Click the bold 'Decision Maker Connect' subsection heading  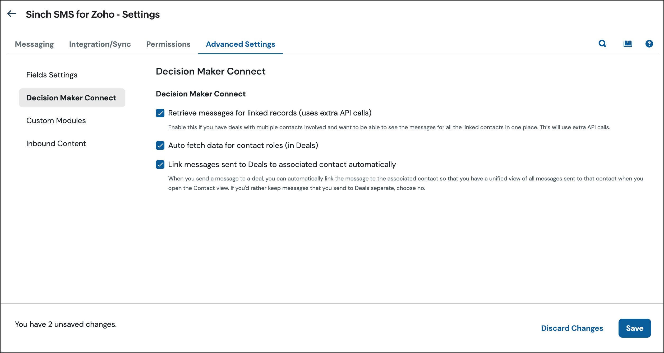pos(201,94)
